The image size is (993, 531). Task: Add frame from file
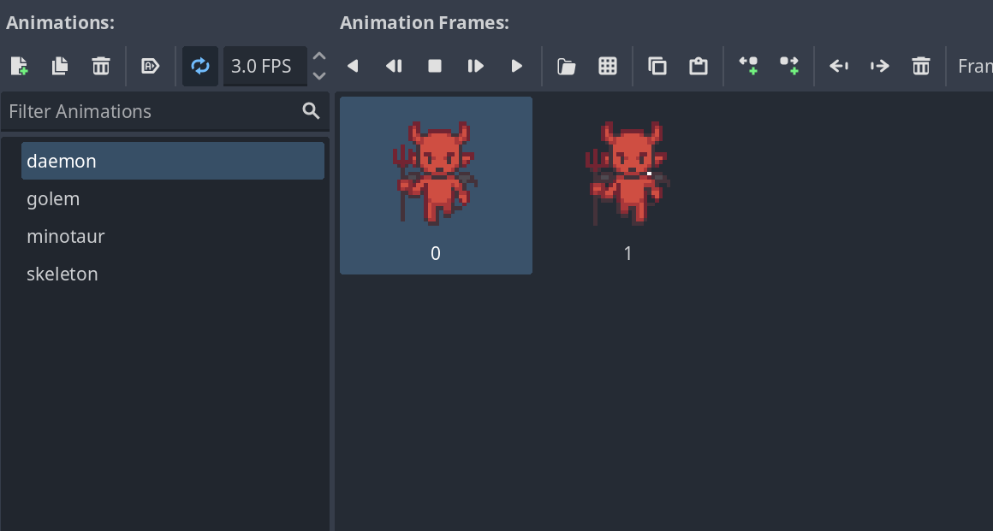567,66
